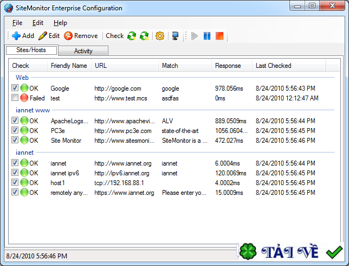Click the computer monitor toolbar icon
Image resolution: width=349 pixels, height=266 pixels.
[x=176, y=36]
